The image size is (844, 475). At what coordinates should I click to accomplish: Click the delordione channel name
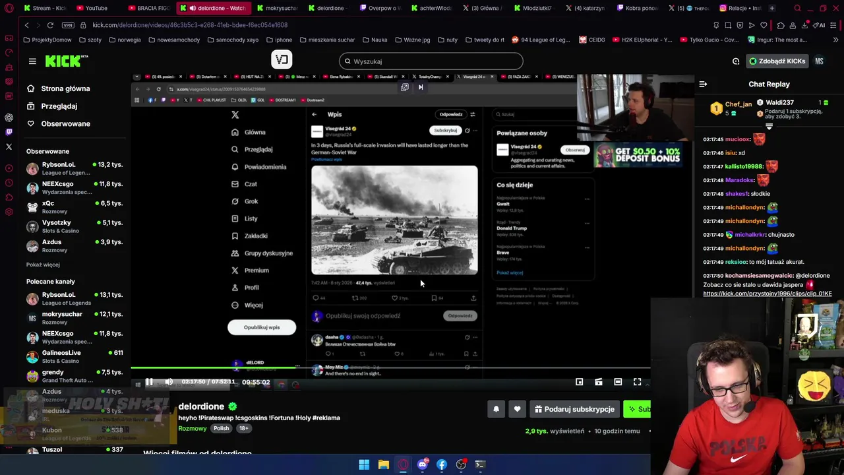tap(201, 406)
